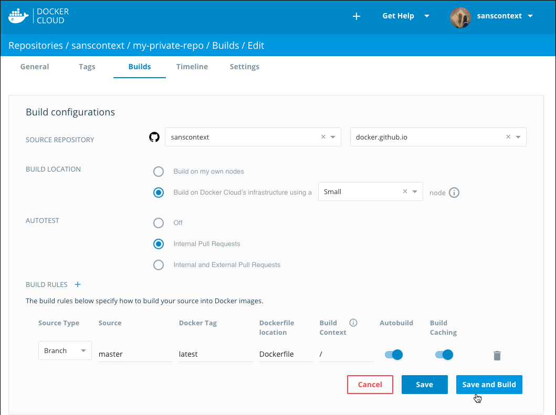Click the info icon next to node size
The image size is (556, 415).
pos(454,193)
